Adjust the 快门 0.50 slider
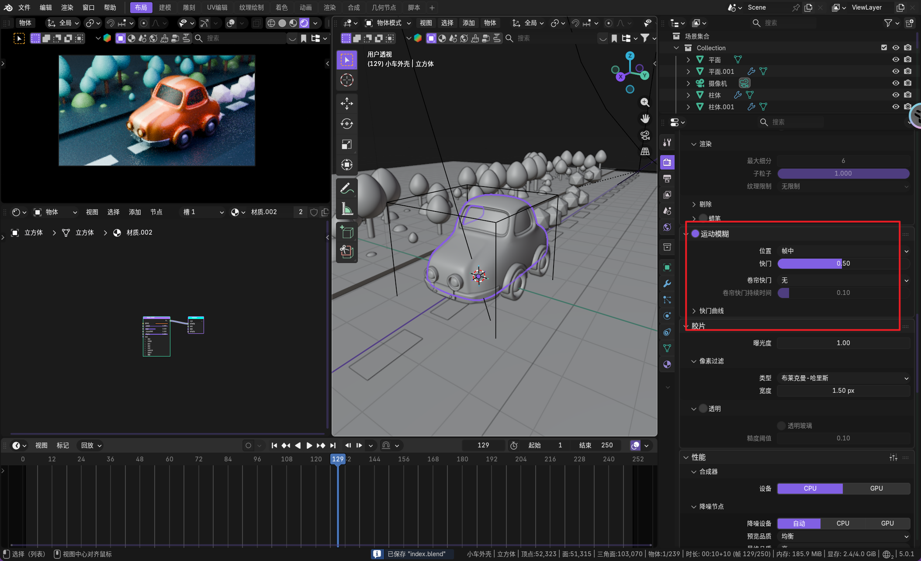 843,263
